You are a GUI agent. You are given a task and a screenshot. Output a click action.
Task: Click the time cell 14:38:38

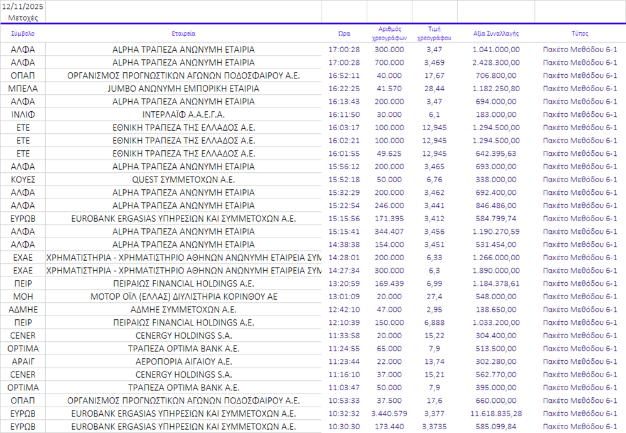coord(343,244)
